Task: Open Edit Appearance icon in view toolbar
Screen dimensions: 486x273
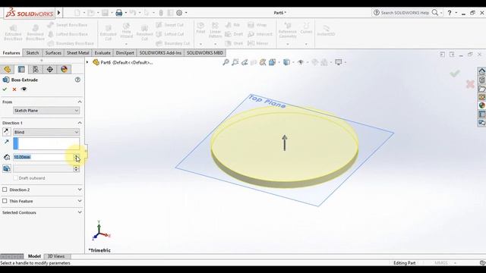Action: [315, 62]
